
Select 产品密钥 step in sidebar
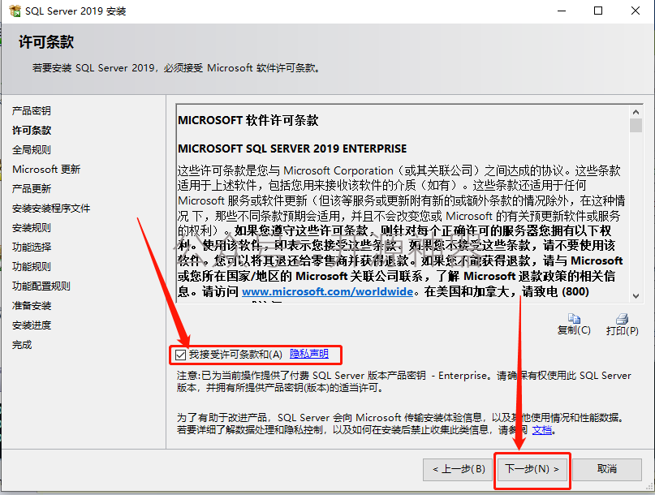(32, 110)
